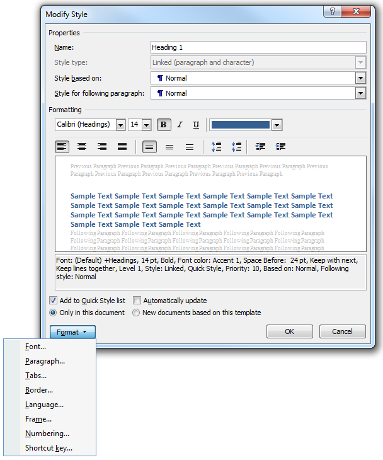Close the Modify Style dialog
The image size is (383, 460).
point(356,11)
